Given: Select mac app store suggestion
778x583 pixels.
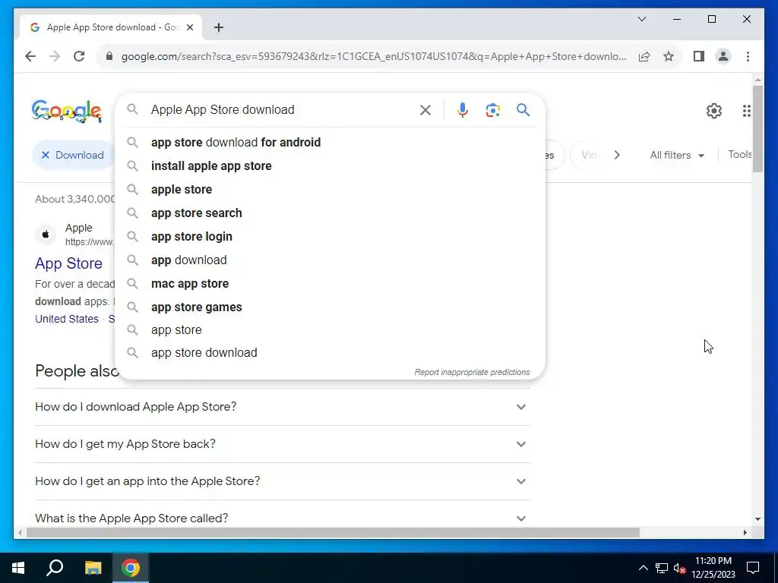Looking at the screenshot, I should (330, 284).
